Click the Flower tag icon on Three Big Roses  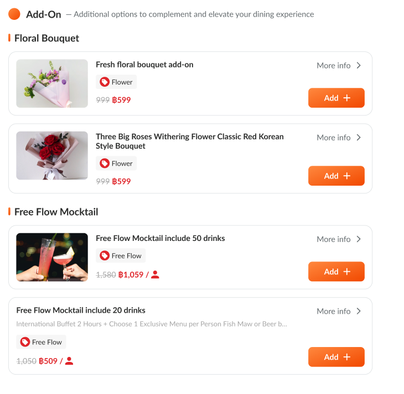coord(105,163)
